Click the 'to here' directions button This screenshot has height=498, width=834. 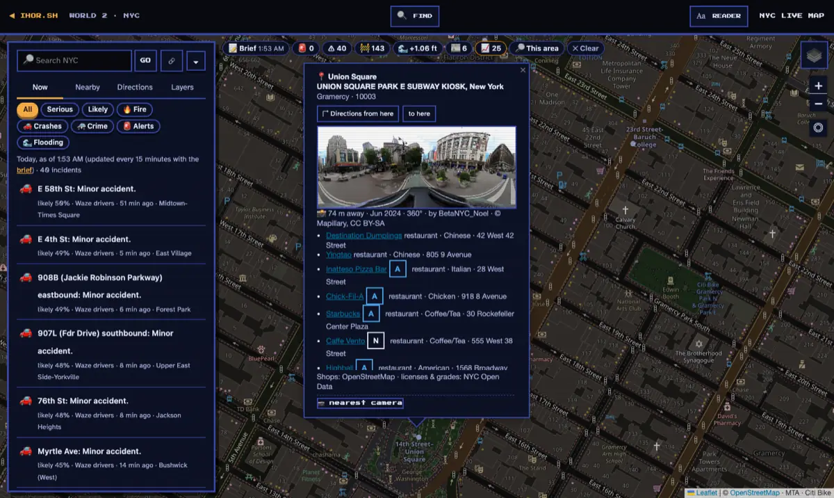[419, 114]
